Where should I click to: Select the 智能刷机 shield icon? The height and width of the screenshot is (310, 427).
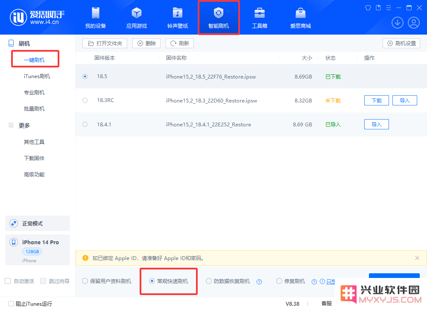(x=218, y=13)
